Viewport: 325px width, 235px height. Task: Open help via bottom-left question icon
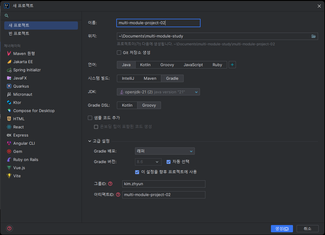click(x=9, y=228)
